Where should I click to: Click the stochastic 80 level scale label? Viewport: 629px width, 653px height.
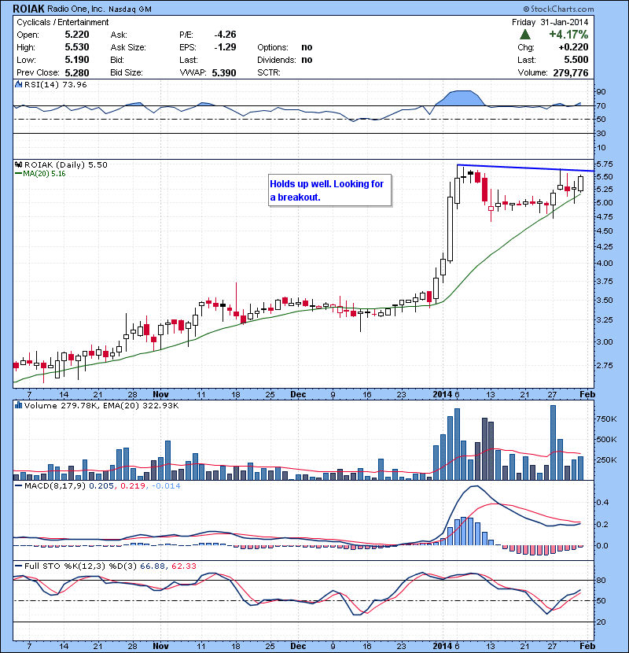pyautogui.click(x=601, y=580)
